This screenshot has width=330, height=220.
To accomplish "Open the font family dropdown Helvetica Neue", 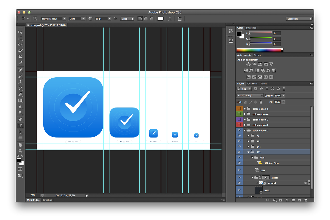I will (54, 19).
